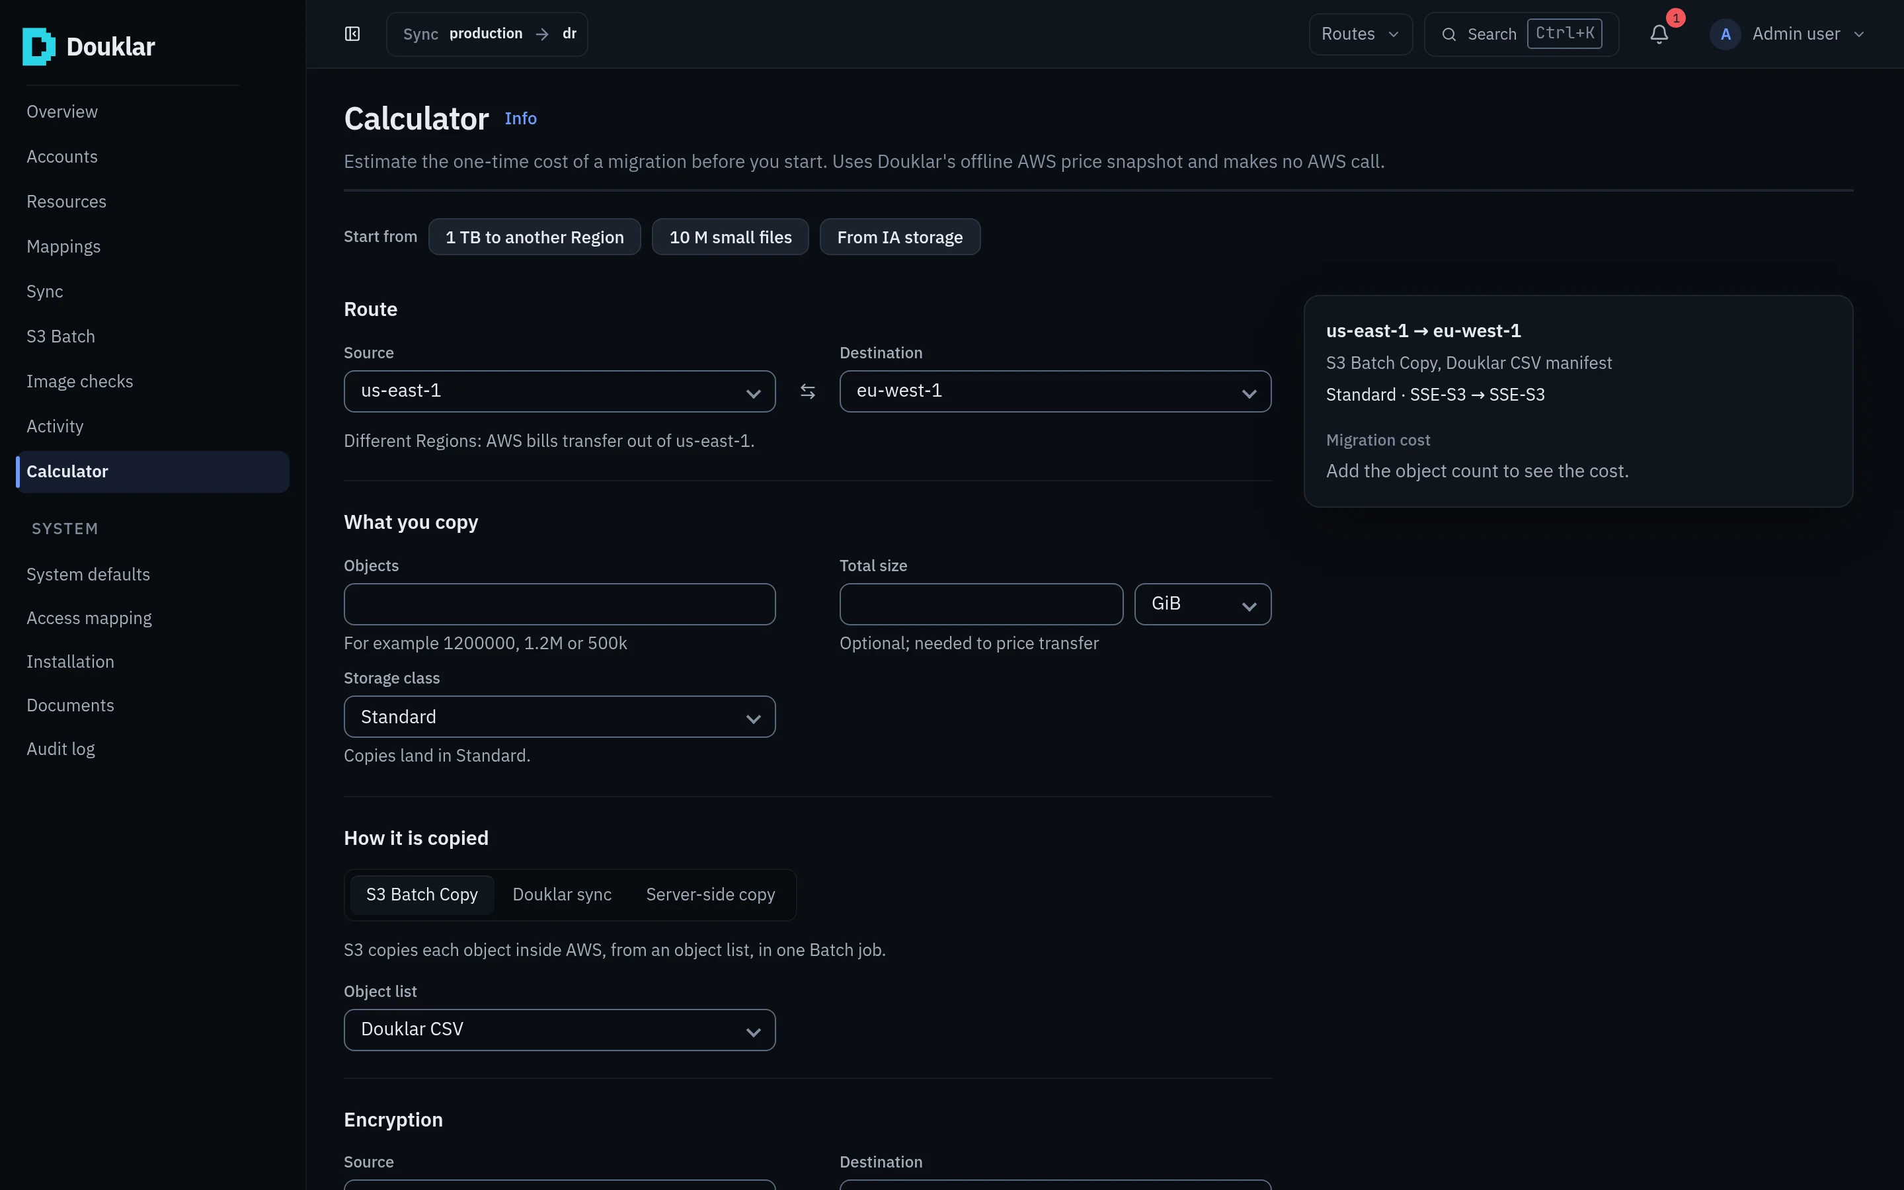Collapse the sidebar panel toggle icon

click(x=352, y=34)
